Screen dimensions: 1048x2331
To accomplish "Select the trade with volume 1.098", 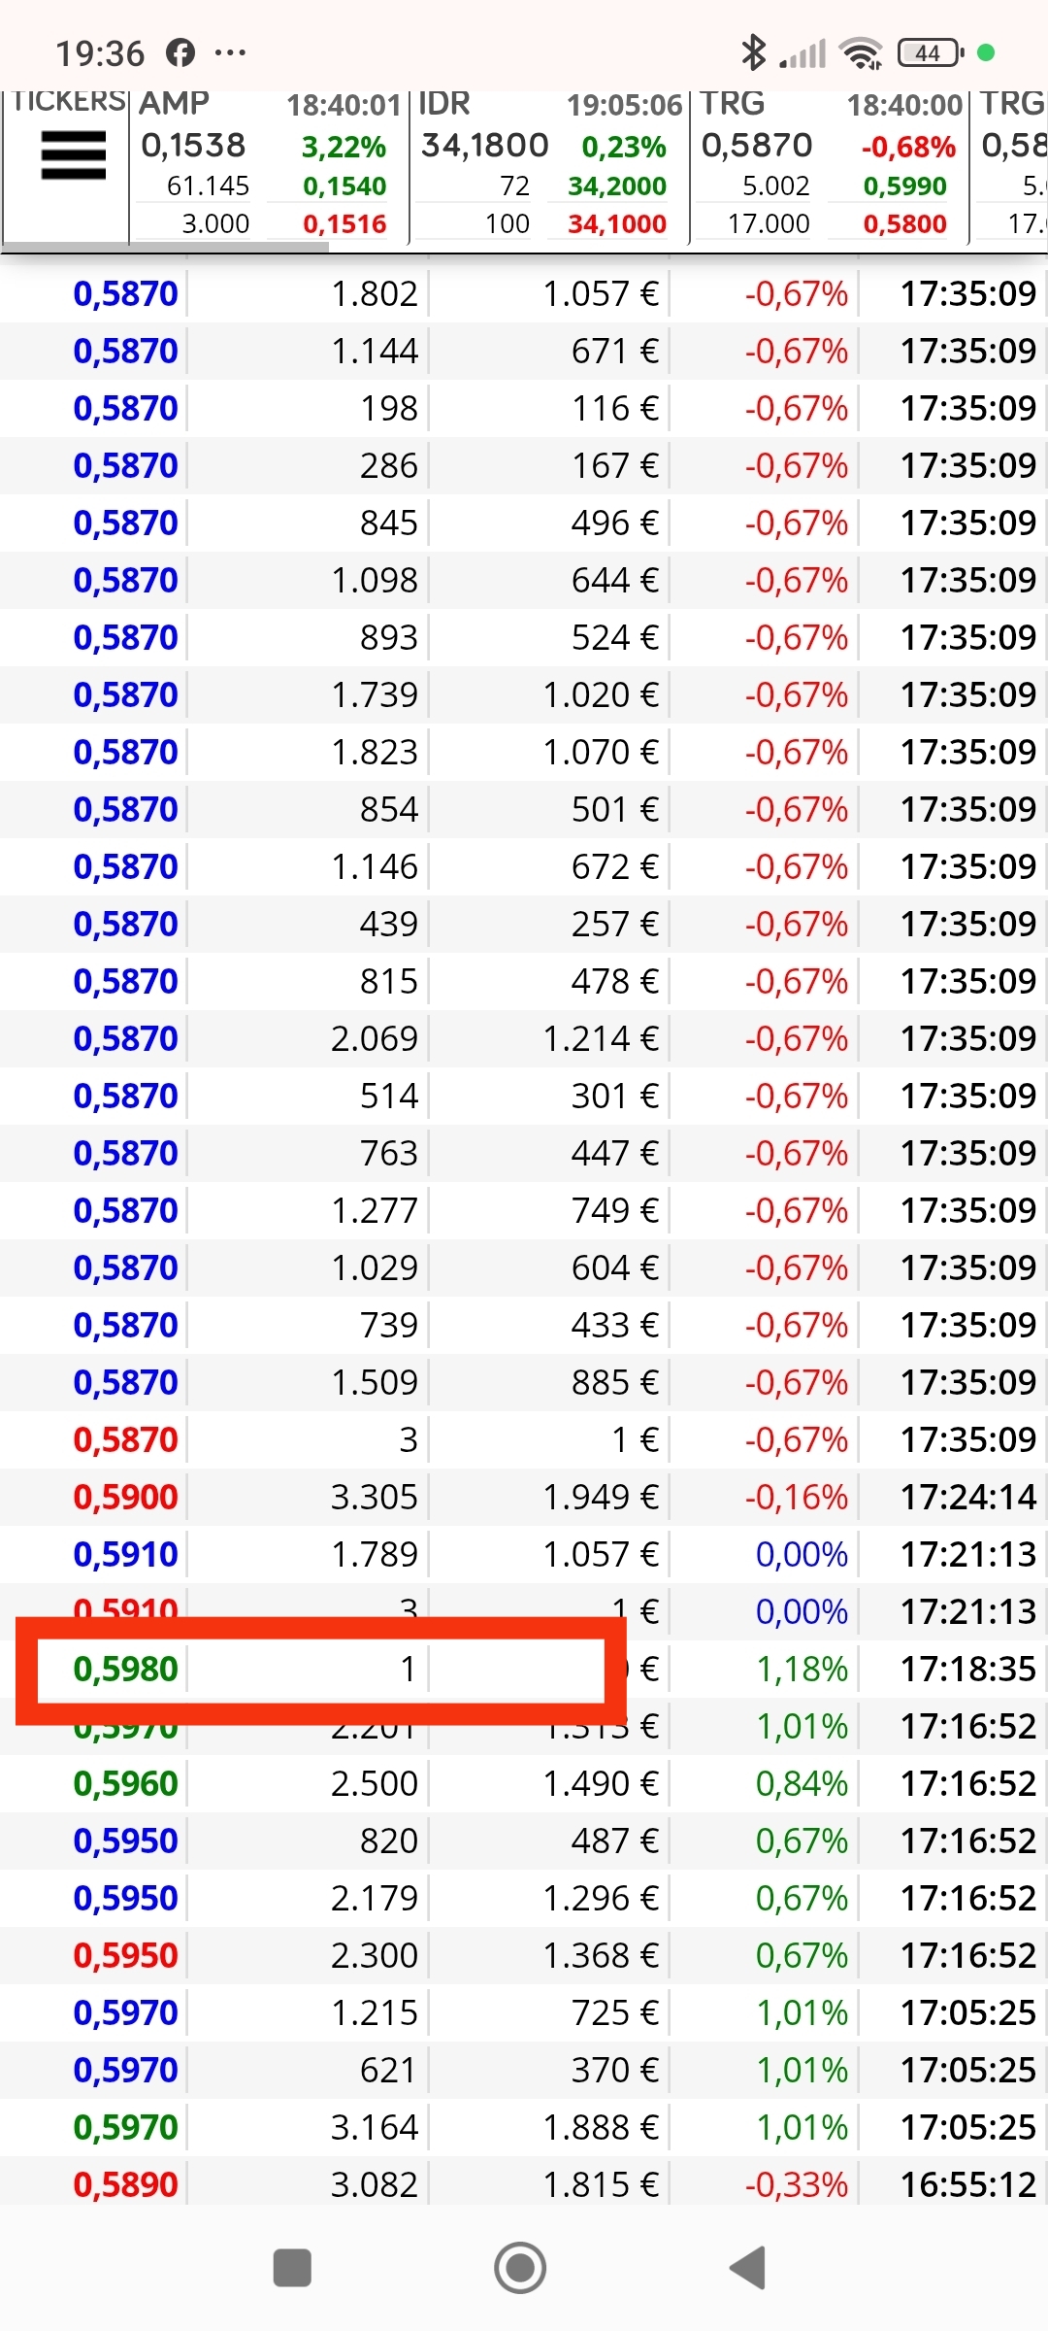I will [x=524, y=580].
